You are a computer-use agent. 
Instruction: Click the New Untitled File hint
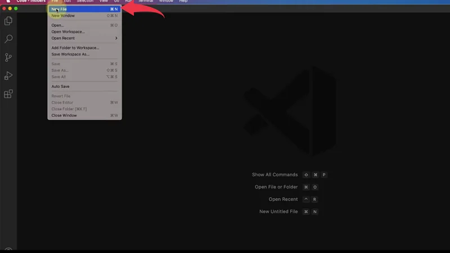[278, 211]
